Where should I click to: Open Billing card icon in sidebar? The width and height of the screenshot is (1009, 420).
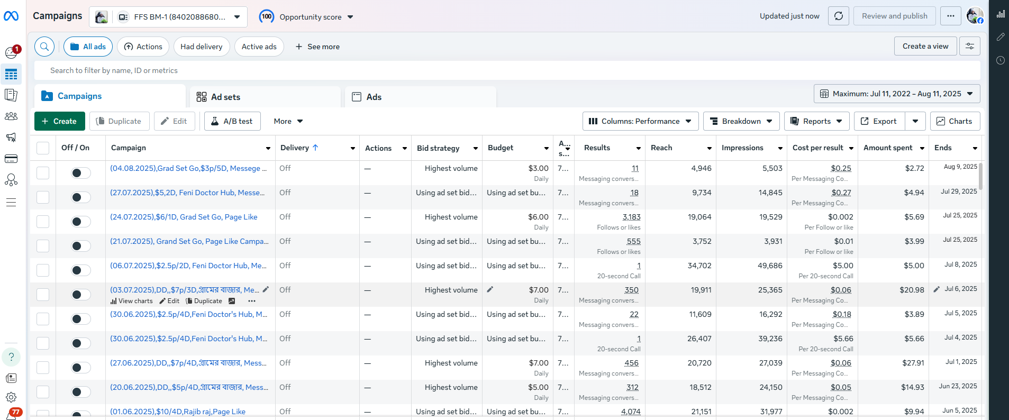(11, 159)
